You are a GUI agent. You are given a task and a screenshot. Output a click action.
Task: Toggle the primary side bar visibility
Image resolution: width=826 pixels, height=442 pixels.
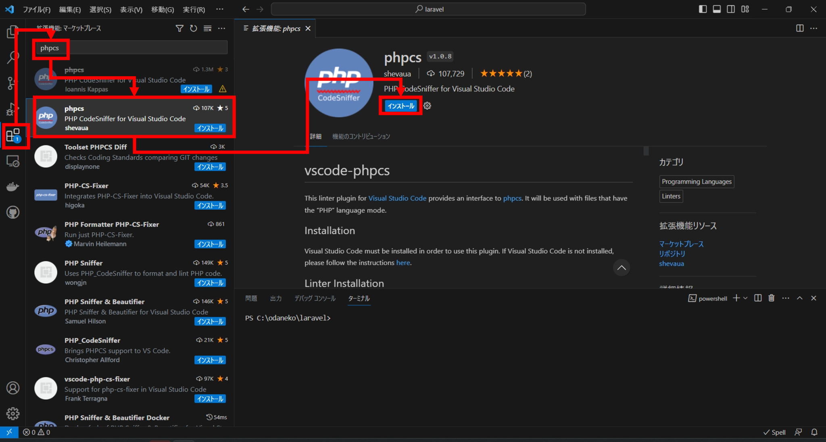(x=703, y=9)
